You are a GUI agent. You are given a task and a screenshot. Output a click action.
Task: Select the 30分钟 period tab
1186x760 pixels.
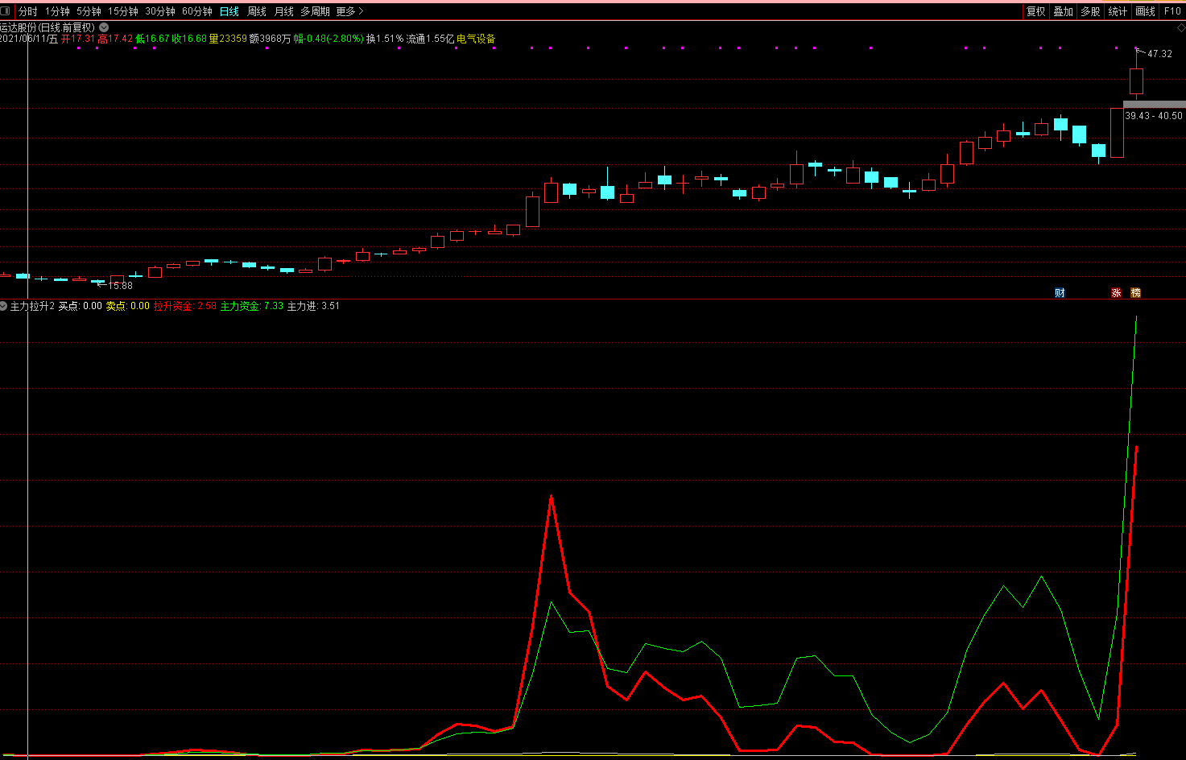coord(160,11)
